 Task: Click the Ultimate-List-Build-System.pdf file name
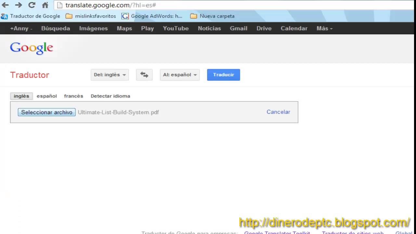tap(118, 112)
